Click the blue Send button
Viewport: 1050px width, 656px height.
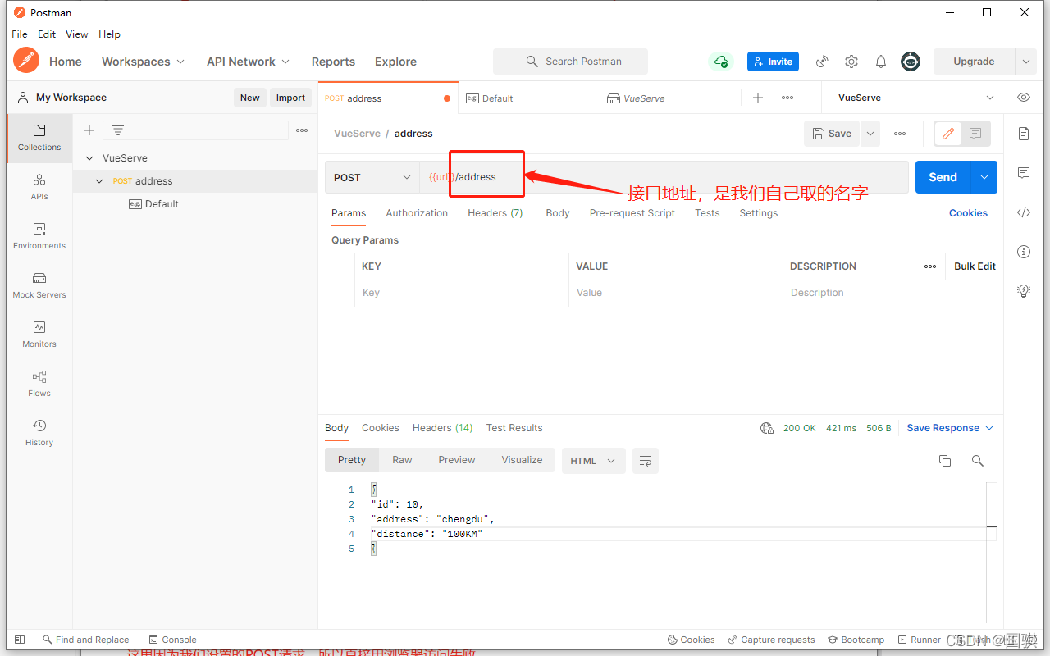coord(943,177)
